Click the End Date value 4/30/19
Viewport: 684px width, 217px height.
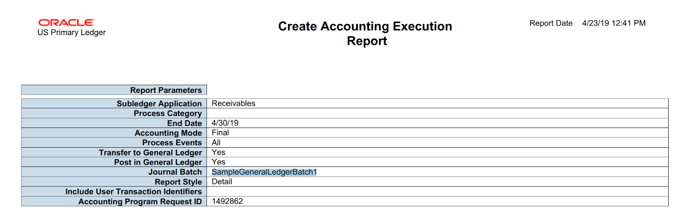point(225,123)
